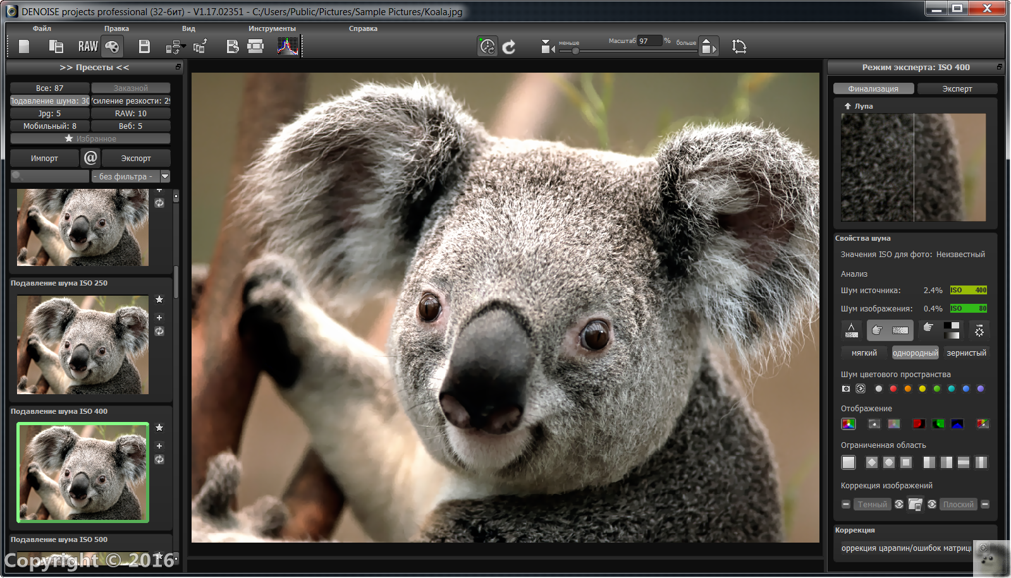Image resolution: width=1011 pixels, height=578 pixels.
Task: Click the @ icon between Импорт and Экспорт
Action: coord(90,158)
